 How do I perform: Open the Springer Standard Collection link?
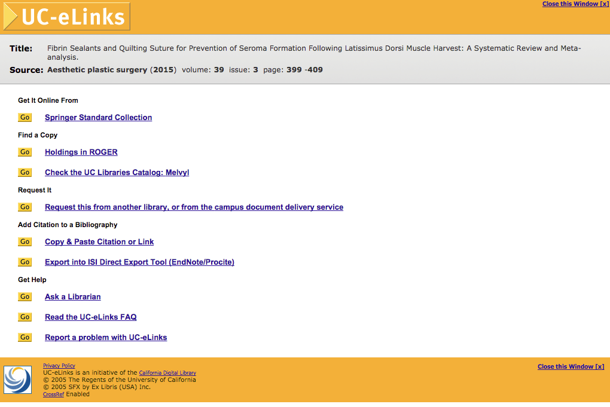click(x=99, y=117)
